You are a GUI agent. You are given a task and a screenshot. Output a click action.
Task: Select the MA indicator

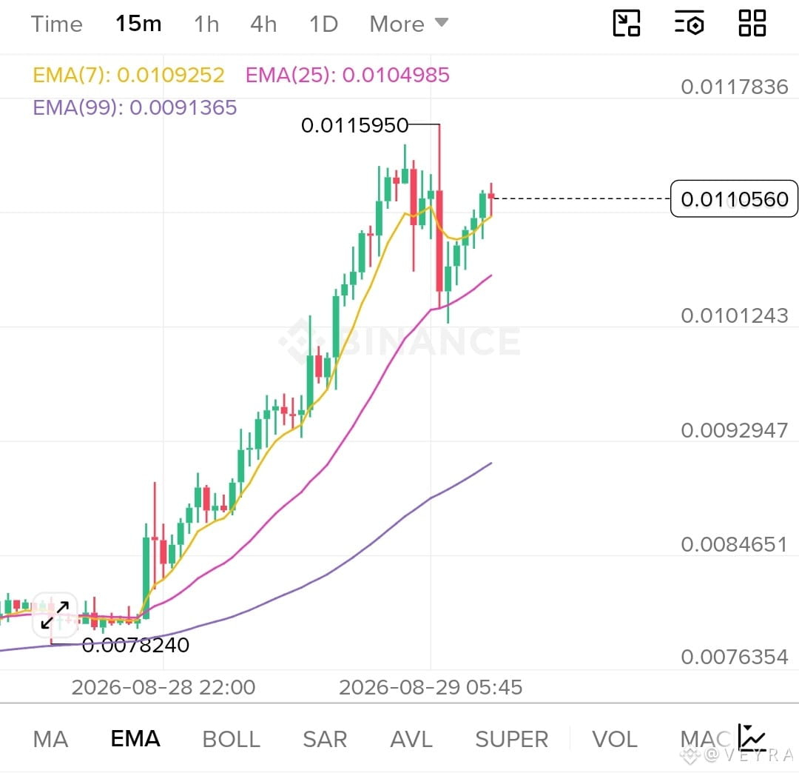[x=50, y=739]
